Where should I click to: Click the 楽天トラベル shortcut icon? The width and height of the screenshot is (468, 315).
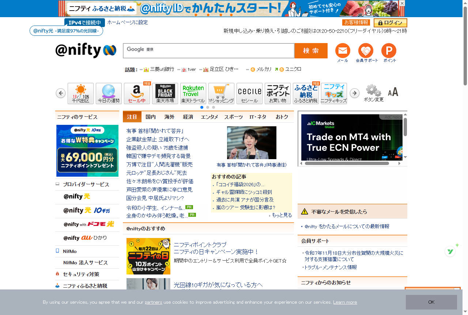[x=193, y=93]
